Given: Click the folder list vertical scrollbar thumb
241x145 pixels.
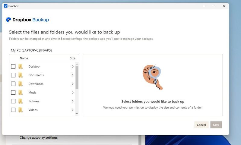Looking at the screenshot, I should point(77,77).
